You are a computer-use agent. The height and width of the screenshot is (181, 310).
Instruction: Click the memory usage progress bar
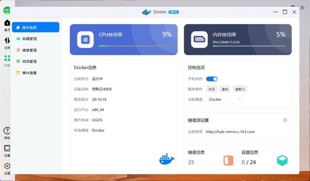249,46
